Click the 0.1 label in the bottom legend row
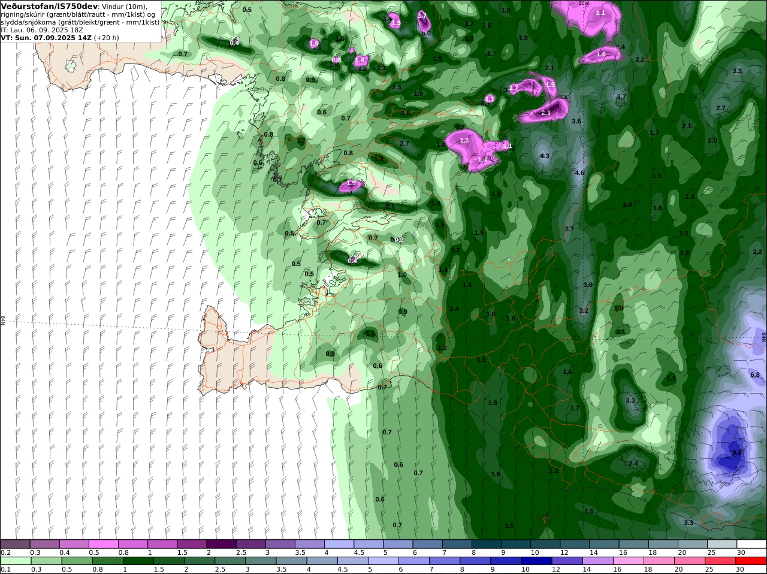 click(6, 569)
